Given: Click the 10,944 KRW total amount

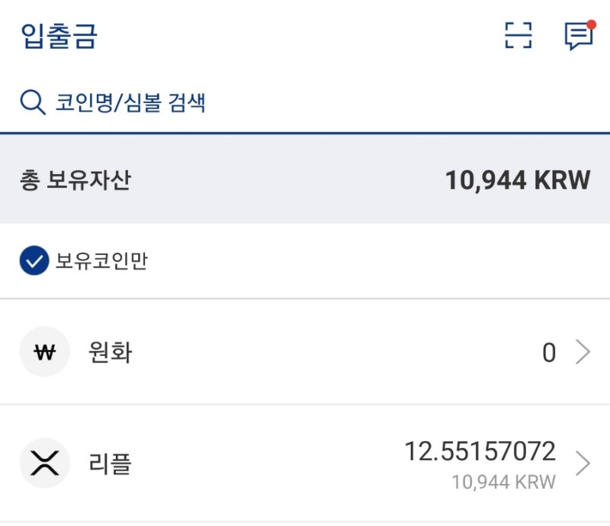Looking at the screenshot, I should tap(518, 180).
